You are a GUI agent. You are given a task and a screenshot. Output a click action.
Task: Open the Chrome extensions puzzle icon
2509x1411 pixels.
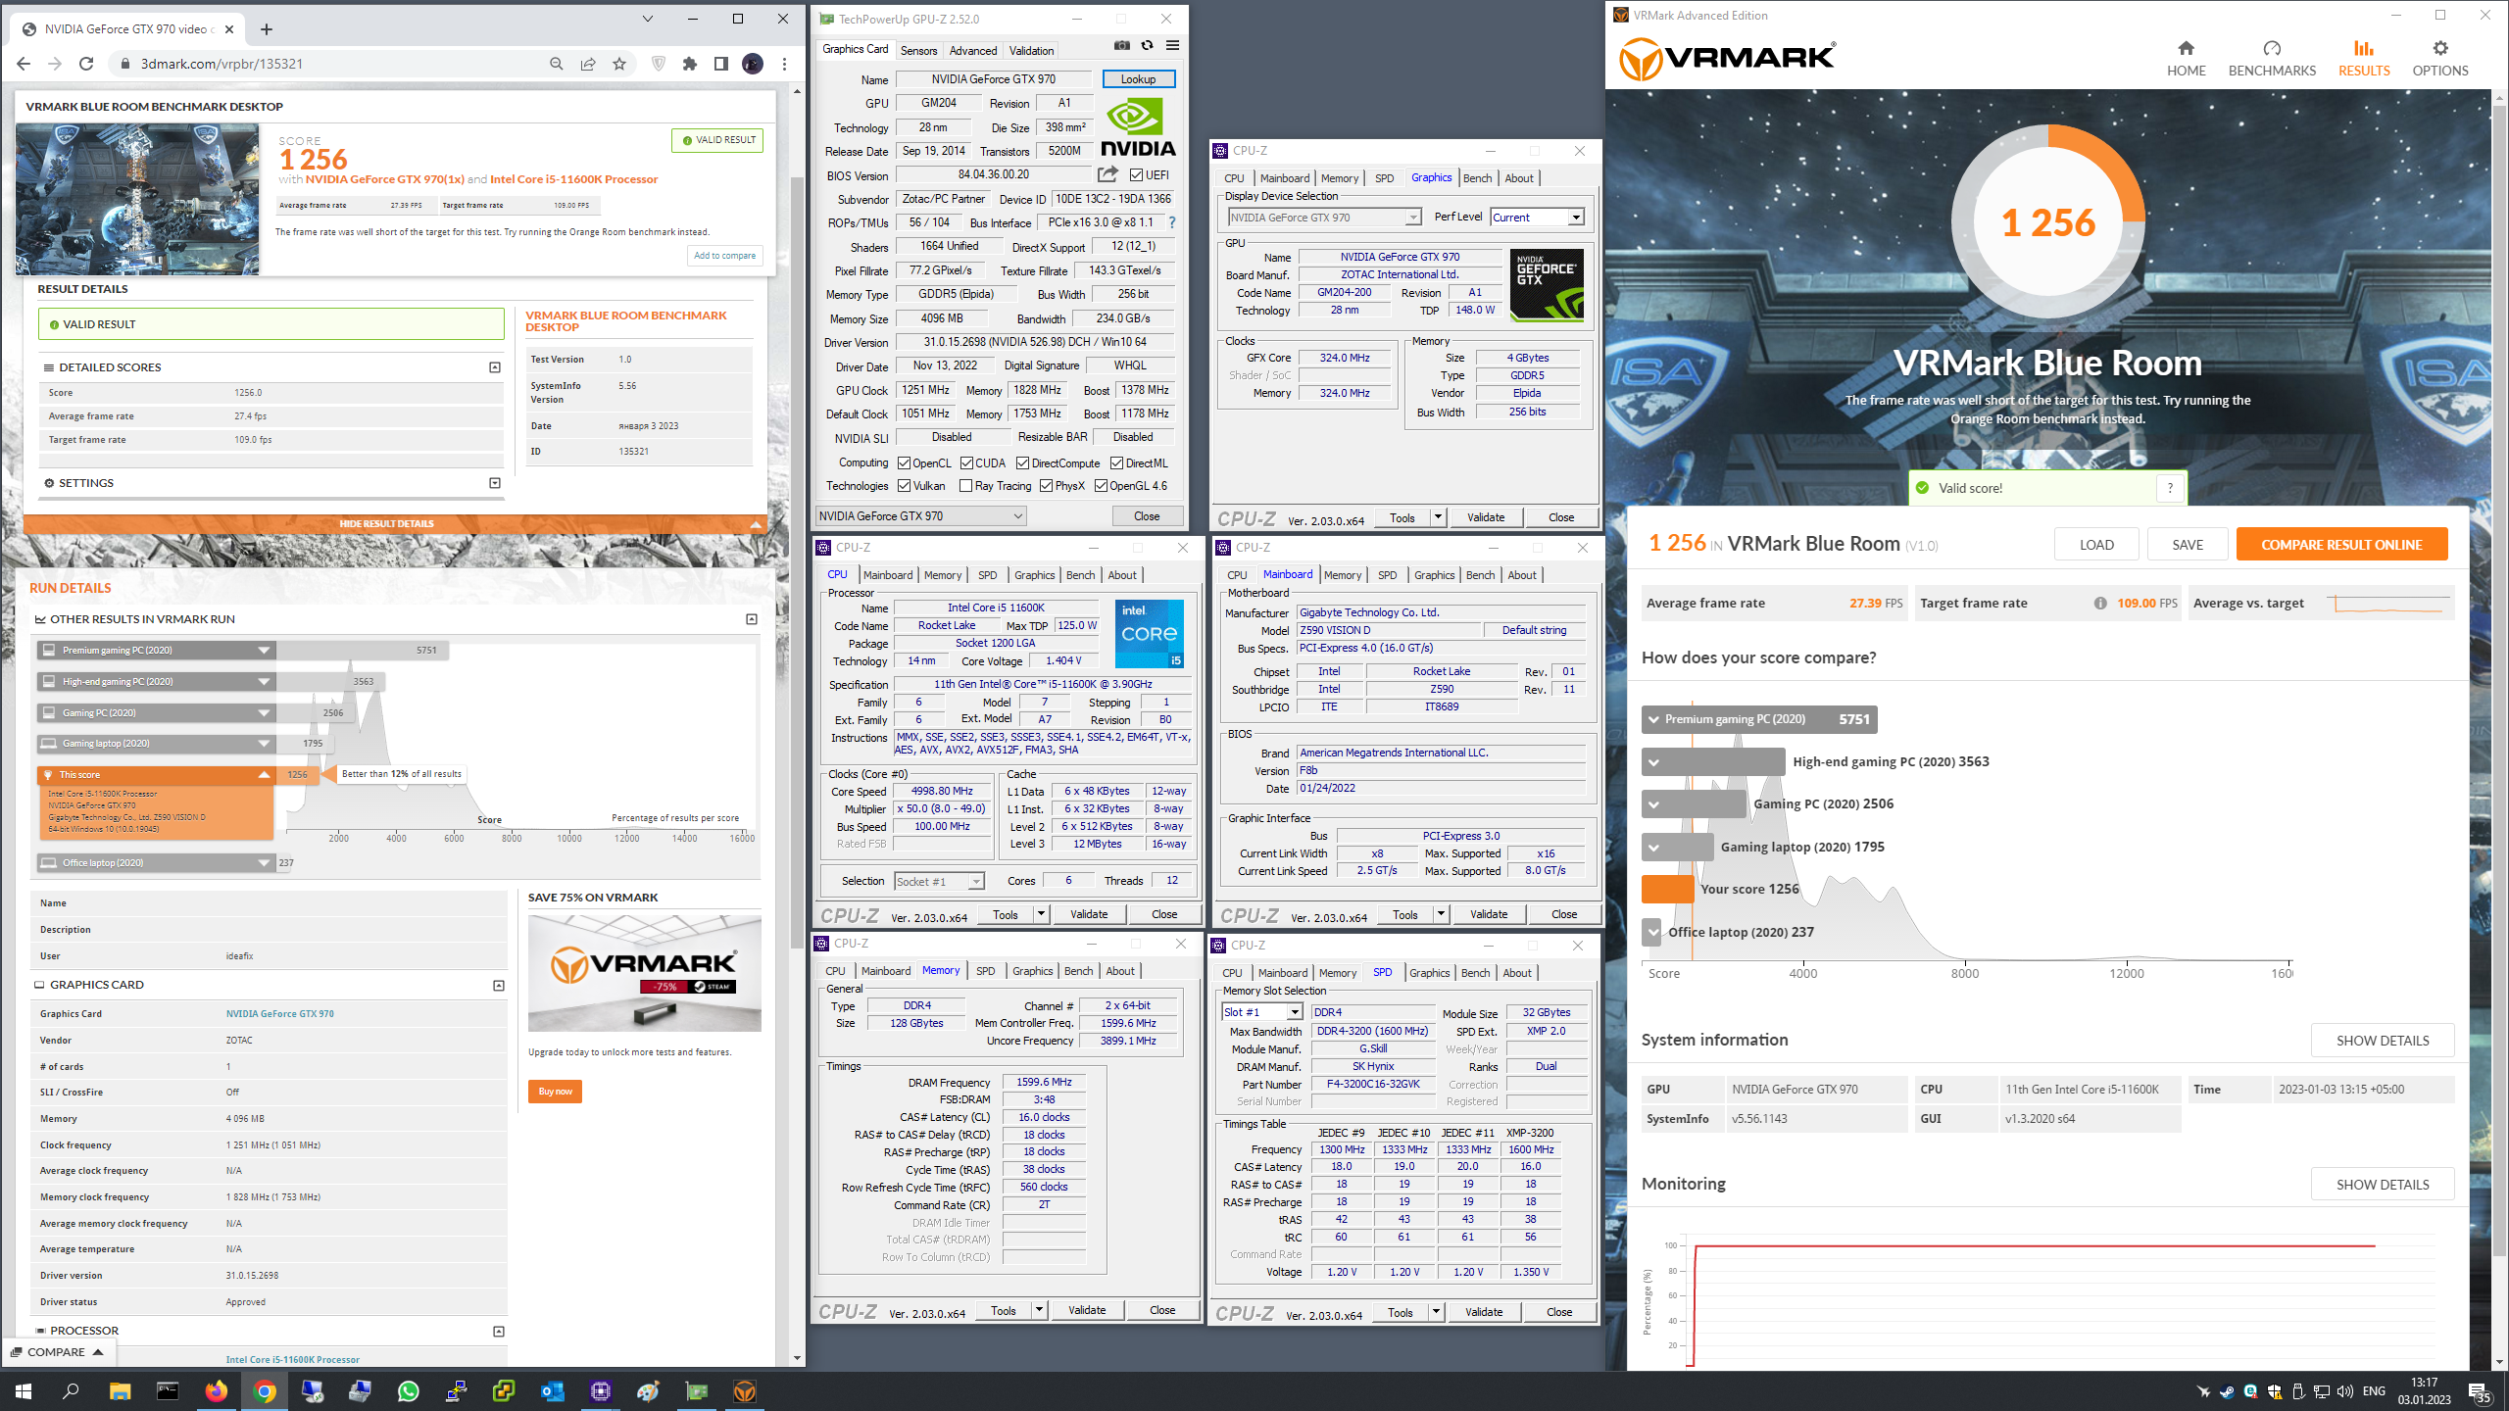click(x=690, y=64)
